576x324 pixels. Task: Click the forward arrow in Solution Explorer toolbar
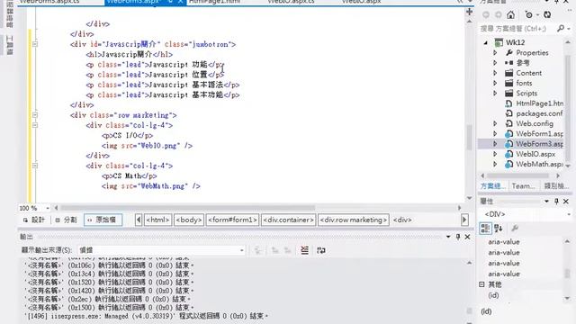point(499,14)
